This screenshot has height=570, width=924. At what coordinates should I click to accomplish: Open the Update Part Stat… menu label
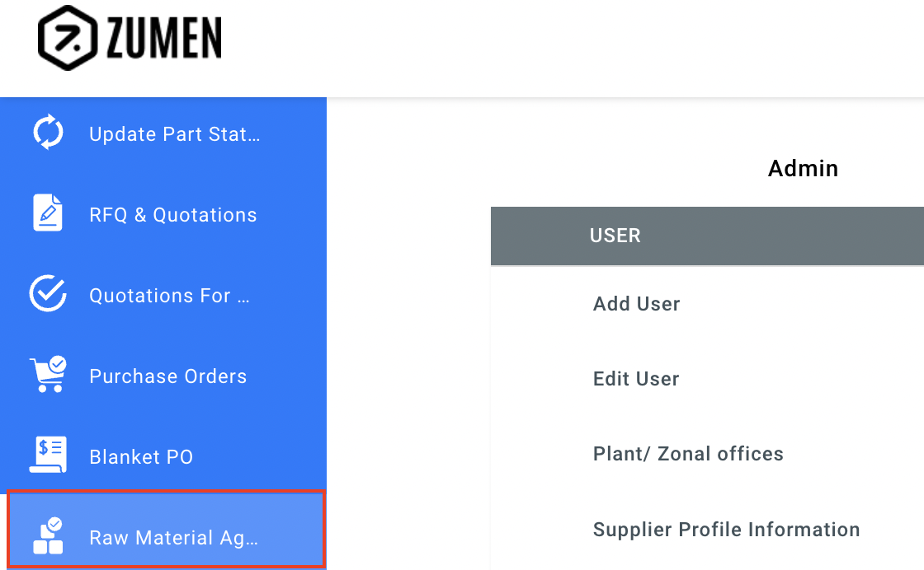(175, 134)
